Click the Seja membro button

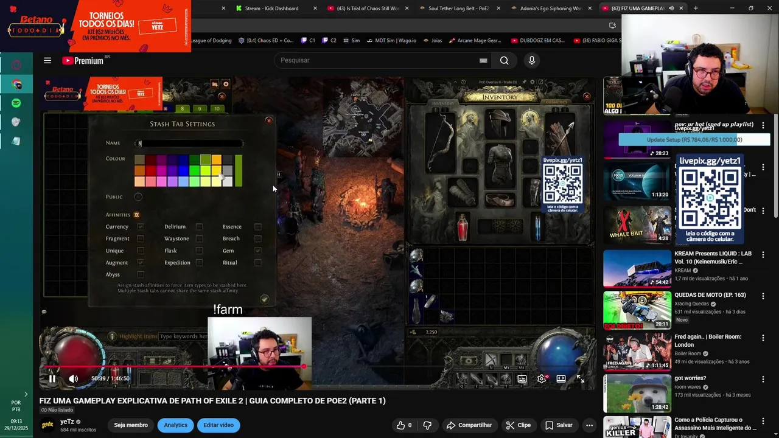click(131, 425)
